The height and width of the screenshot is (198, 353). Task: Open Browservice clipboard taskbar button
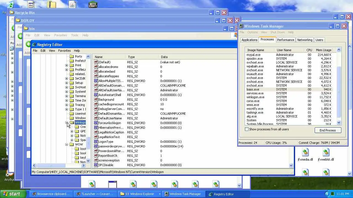coord(51,194)
